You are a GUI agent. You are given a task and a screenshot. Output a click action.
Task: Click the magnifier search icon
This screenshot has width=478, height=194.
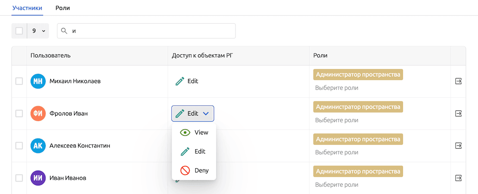64,31
